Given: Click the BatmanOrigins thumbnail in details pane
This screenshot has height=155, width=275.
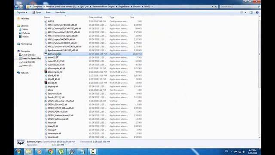Looking at the screenshot, I should coord(21,143).
